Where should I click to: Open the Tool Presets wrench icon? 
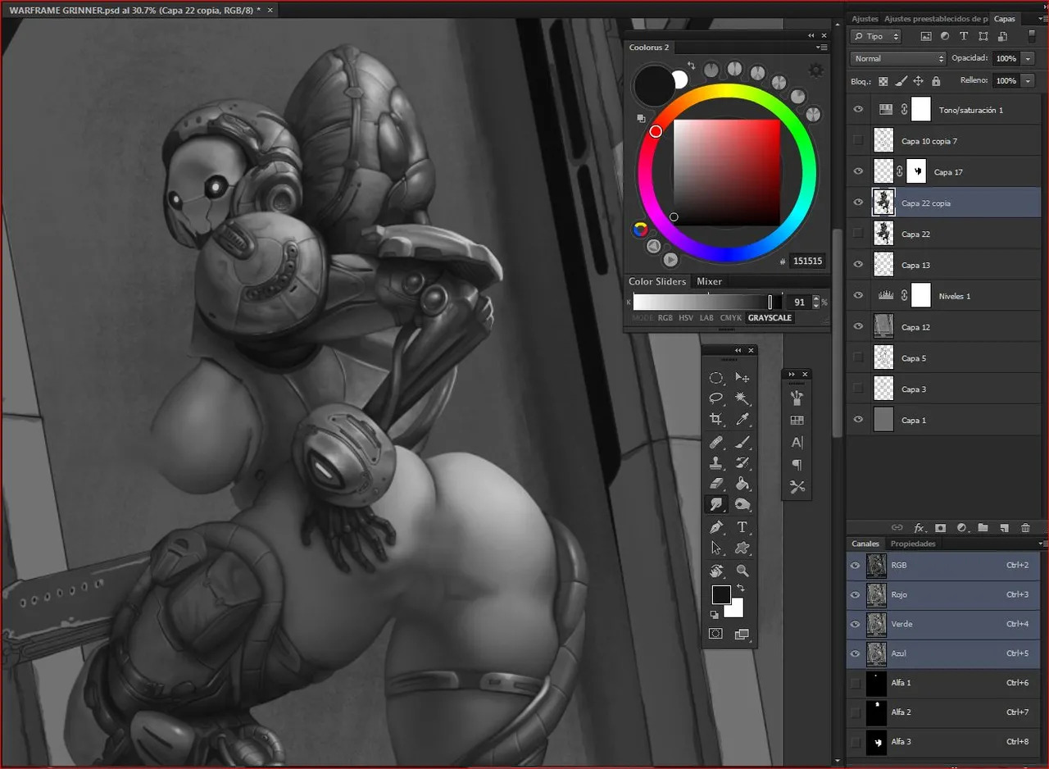[x=797, y=487]
